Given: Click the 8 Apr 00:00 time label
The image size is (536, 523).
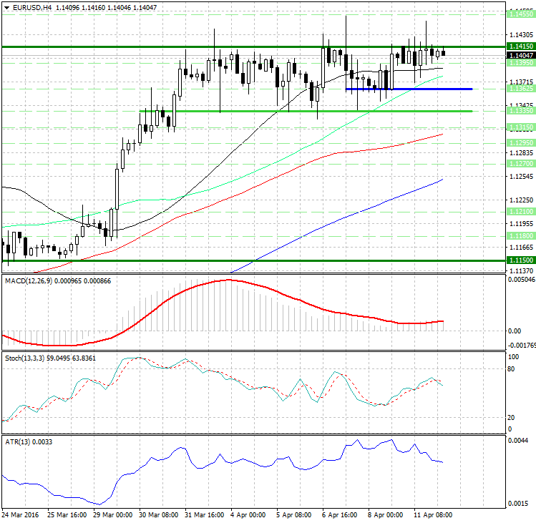Looking at the screenshot, I should tap(386, 515).
